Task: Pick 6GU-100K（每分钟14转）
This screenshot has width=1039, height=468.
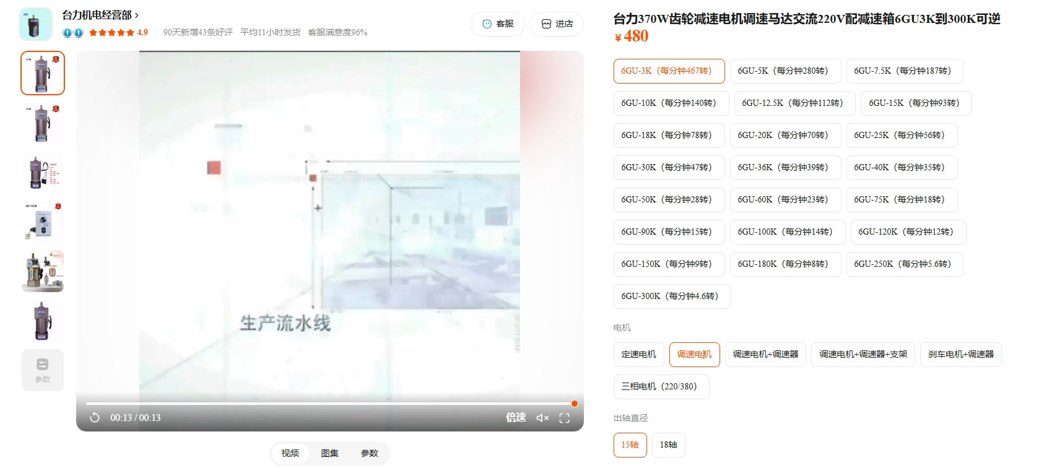Action: 788,232
